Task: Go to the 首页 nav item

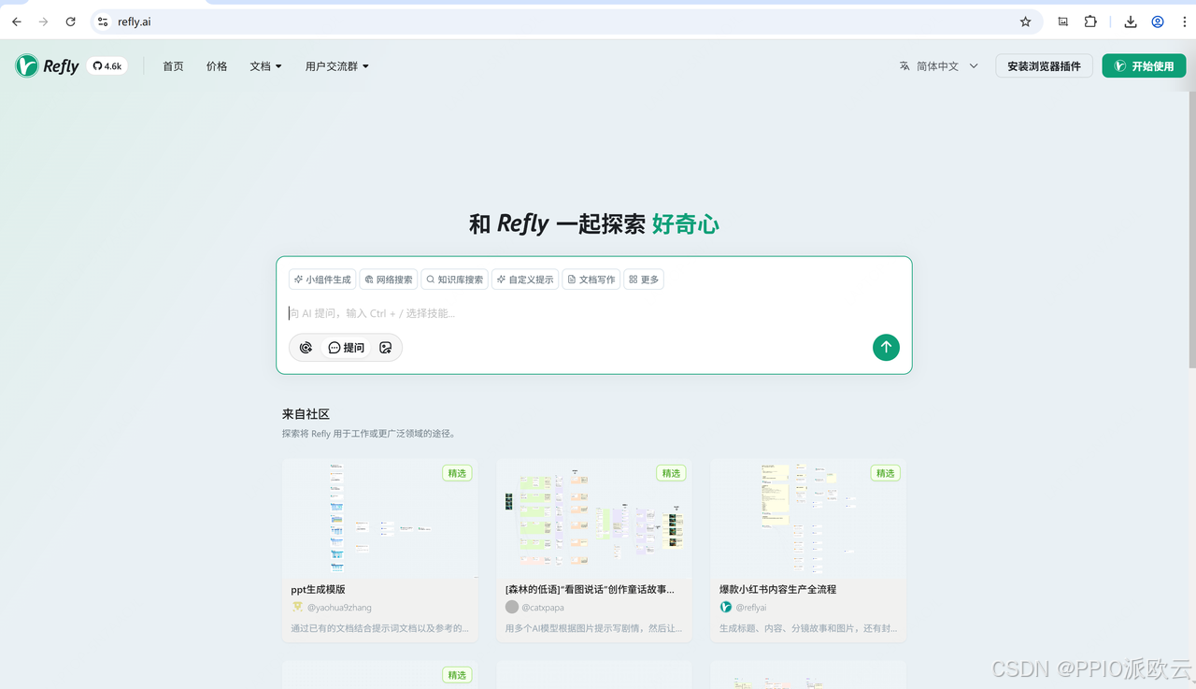Action: point(173,66)
